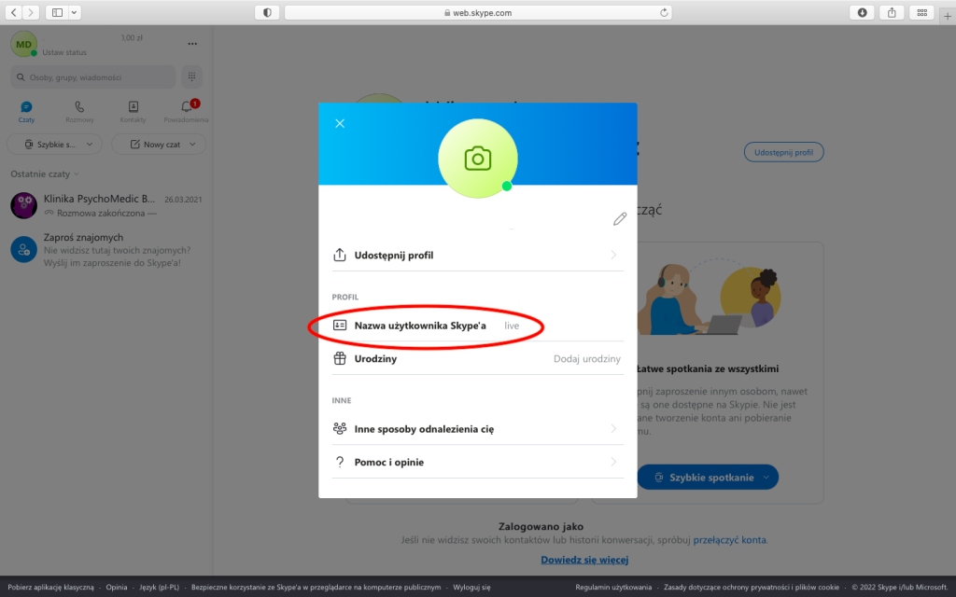
Task: Close the profile dialog with X icon
Action: pyautogui.click(x=340, y=123)
